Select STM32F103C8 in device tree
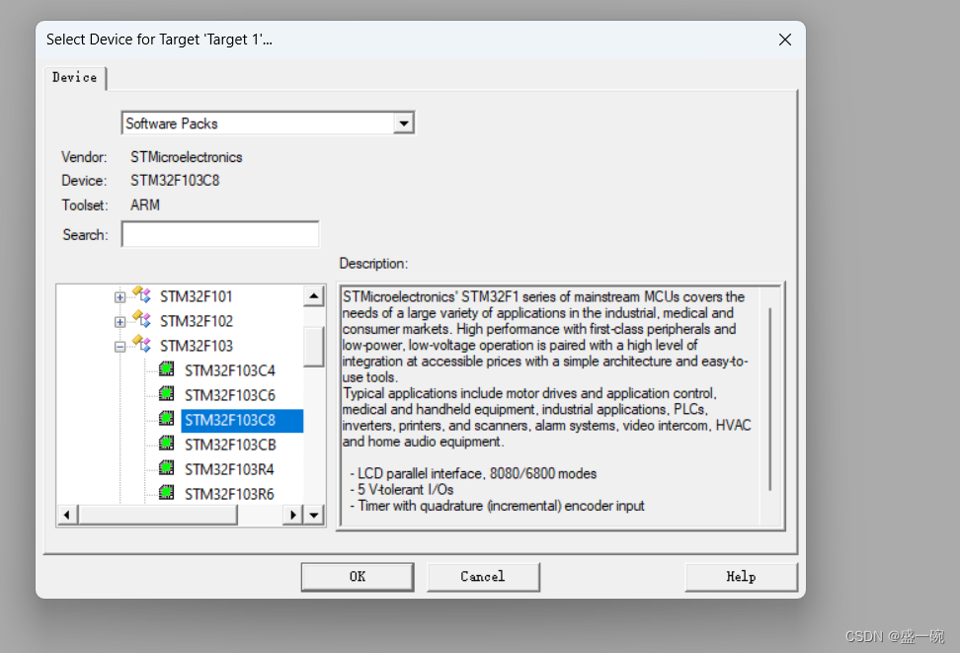The image size is (960, 653). (x=242, y=420)
